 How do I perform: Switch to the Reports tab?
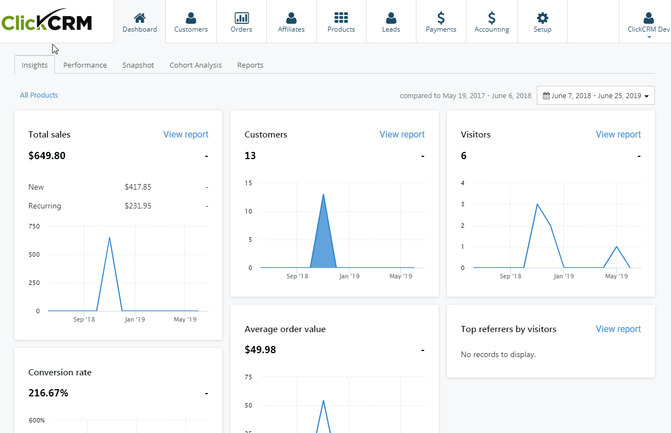coord(250,65)
